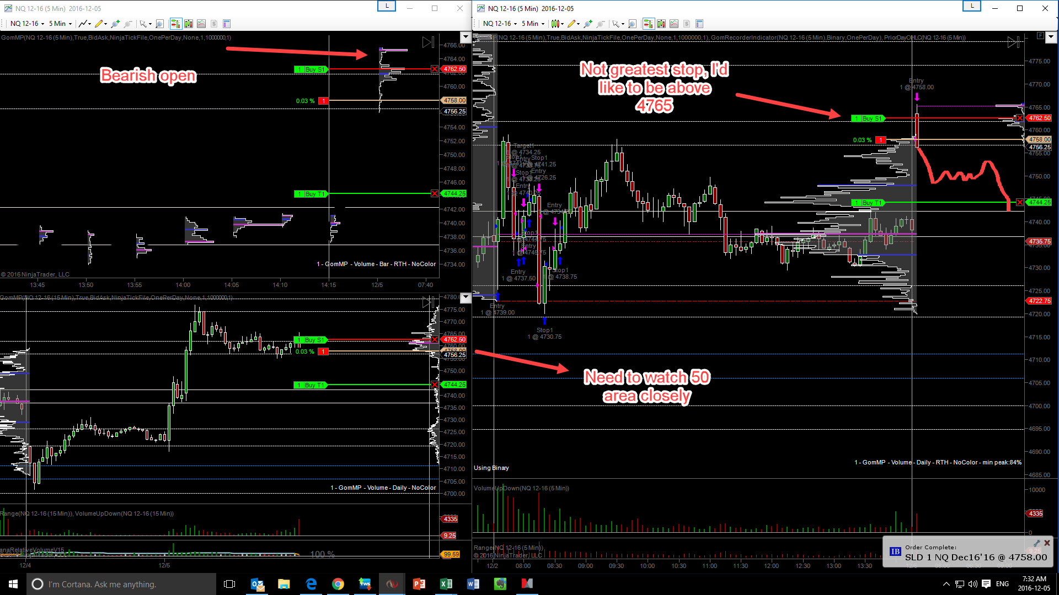This screenshot has height=595, width=1059.
Task: Cancel Buy T1 order in left top panel
Action: pyautogui.click(x=435, y=194)
